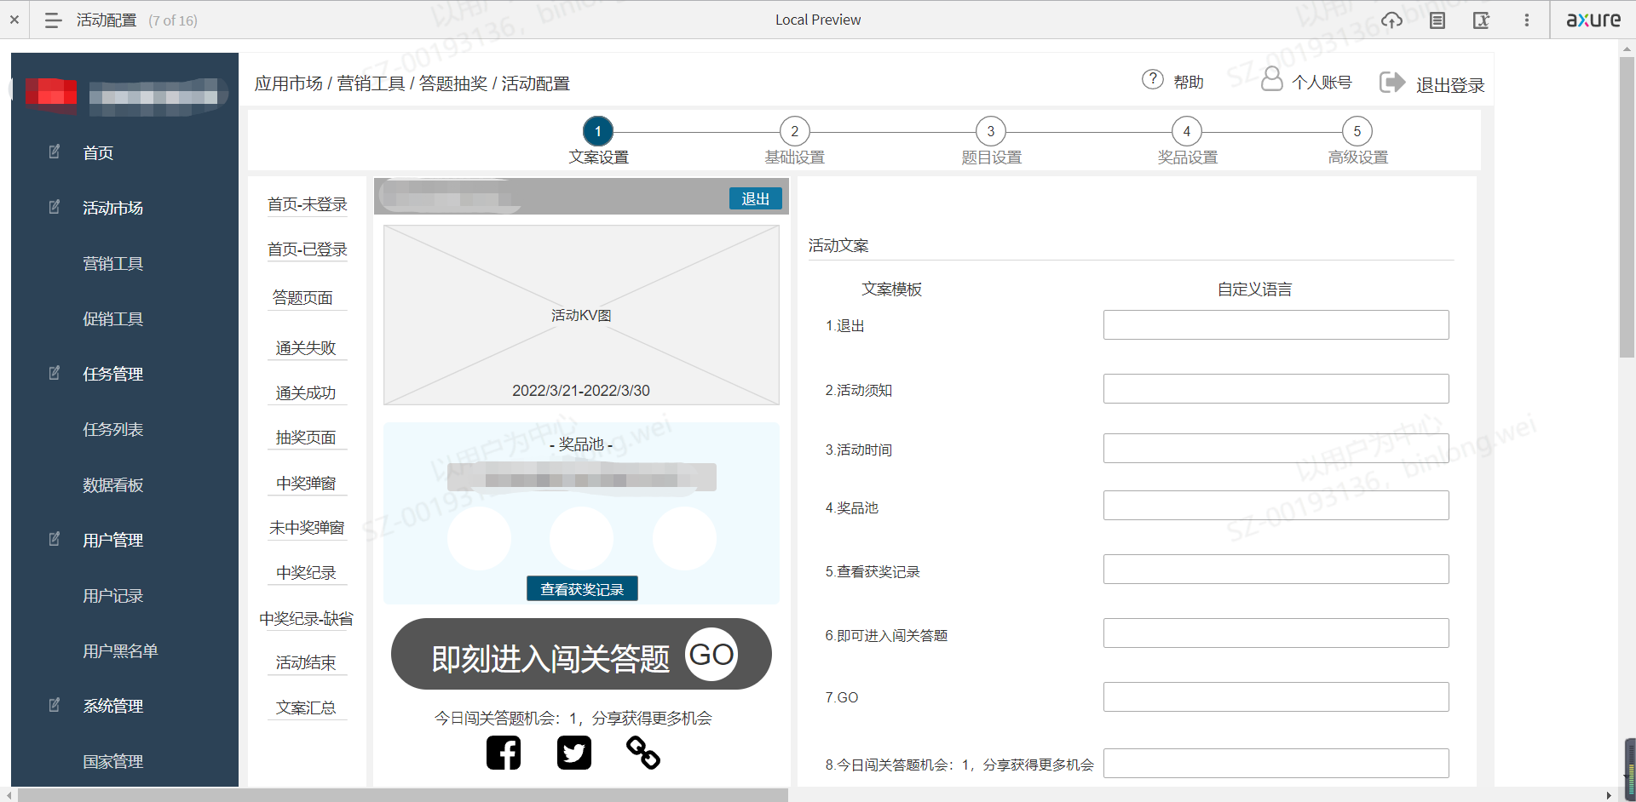Share via the Facebook icon
The height and width of the screenshot is (802, 1636).
click(x=504, y=753)
